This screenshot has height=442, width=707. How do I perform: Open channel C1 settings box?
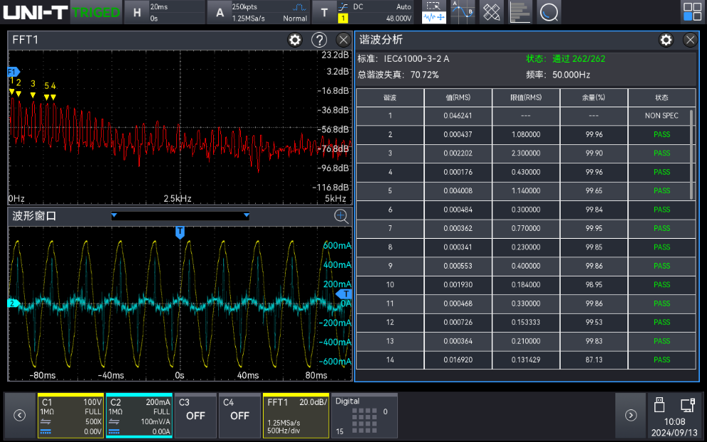click(70, 415)
